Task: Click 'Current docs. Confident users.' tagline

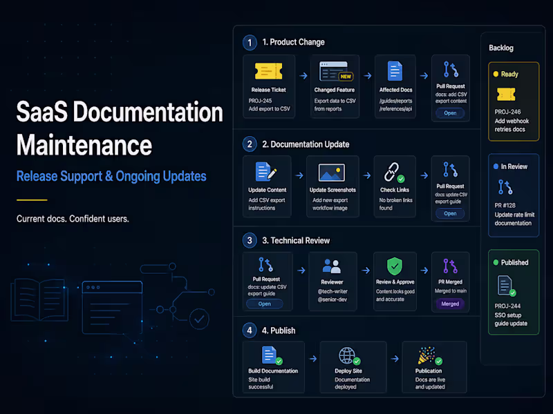Action: point(73,219)
